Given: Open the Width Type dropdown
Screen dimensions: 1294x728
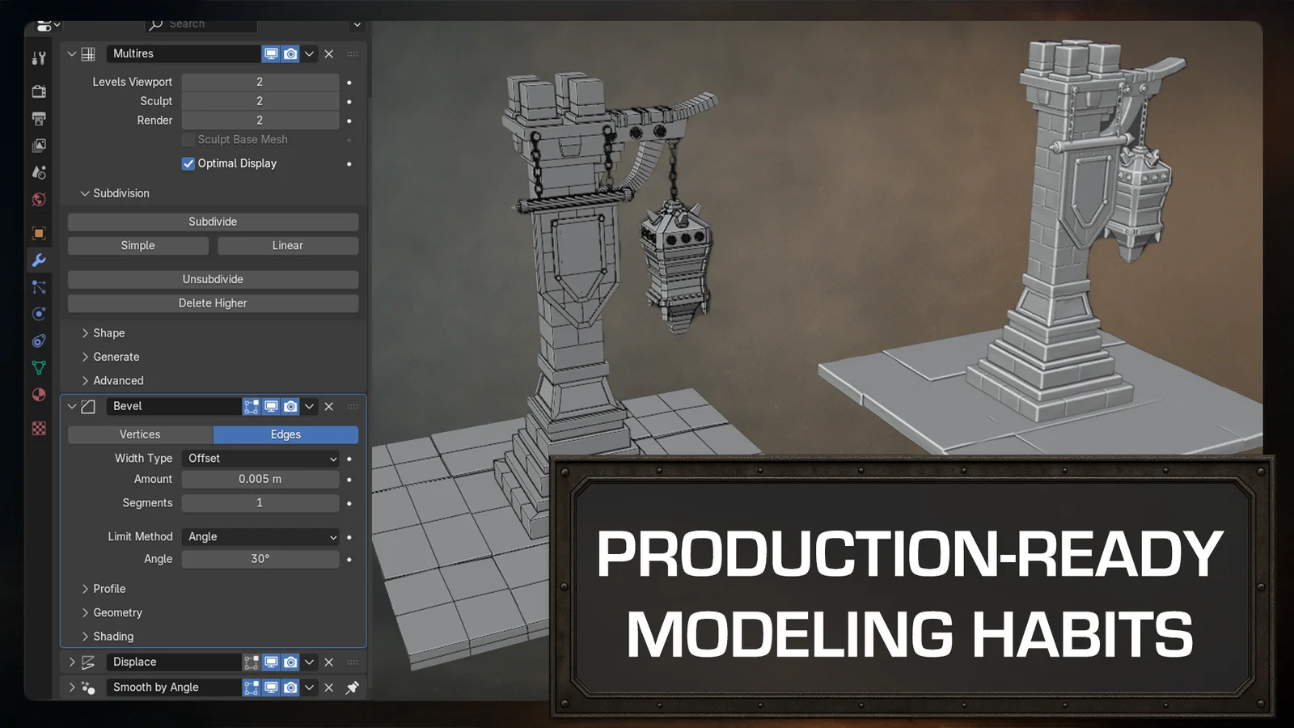Looking at the screenshot, I should click(260, 458).
